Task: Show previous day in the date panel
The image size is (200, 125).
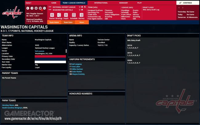Action: 179,8
